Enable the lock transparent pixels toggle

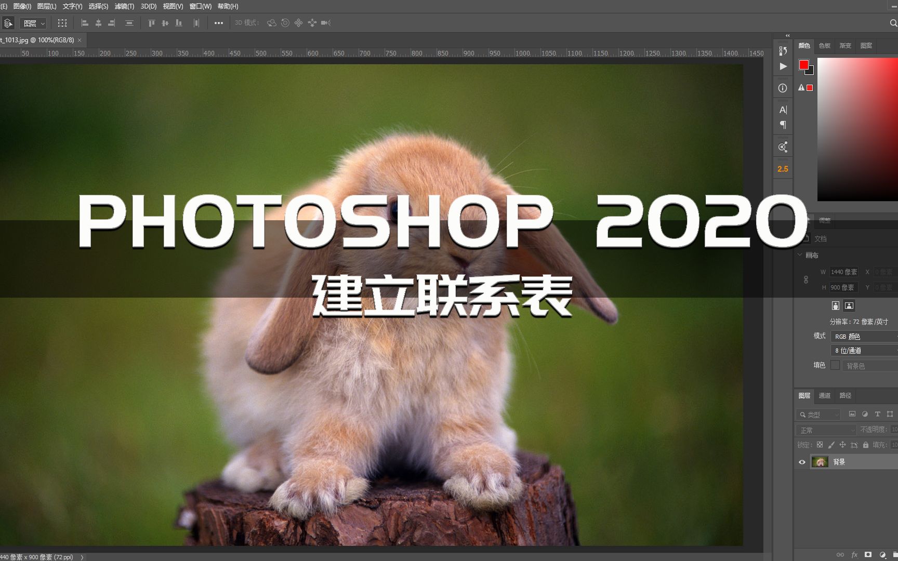819,445
